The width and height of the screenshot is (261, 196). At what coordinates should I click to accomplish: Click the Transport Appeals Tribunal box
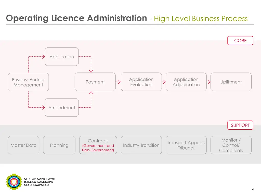(x=186, y=145)
